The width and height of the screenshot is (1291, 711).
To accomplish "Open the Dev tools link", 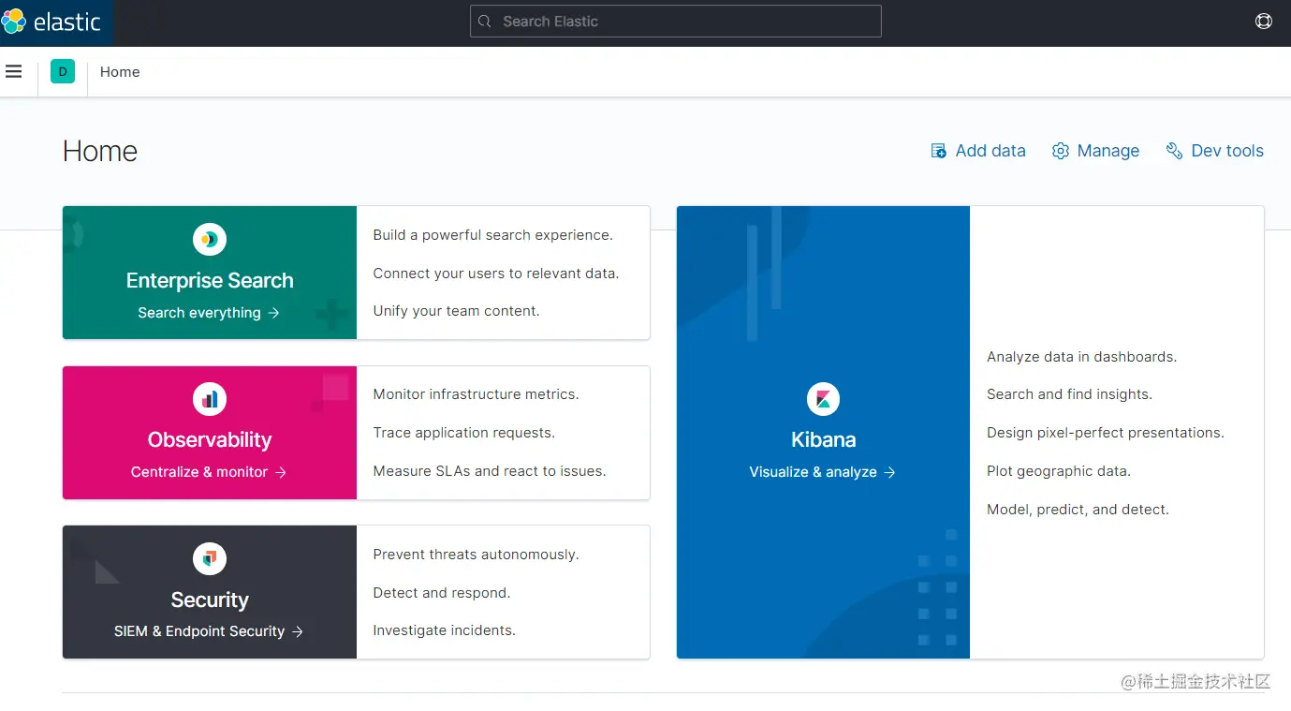I will tap(1215, 151).
